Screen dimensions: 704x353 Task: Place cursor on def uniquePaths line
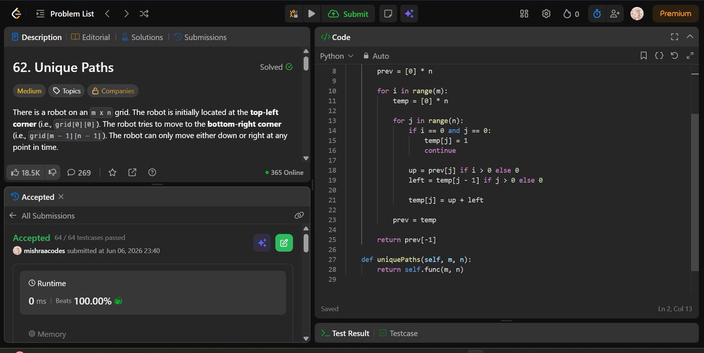[416, 260]
